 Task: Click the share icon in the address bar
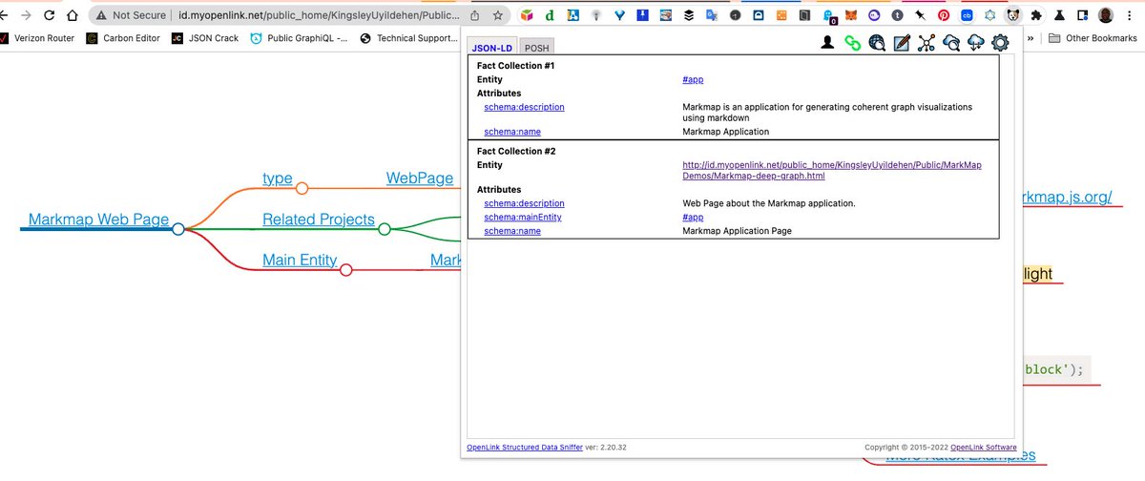tap(475, 15)
